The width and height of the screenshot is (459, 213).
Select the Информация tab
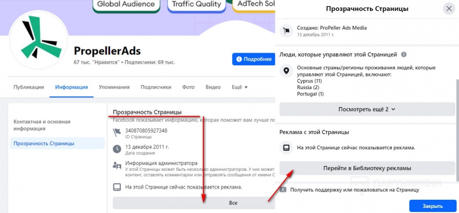(71, 87)
